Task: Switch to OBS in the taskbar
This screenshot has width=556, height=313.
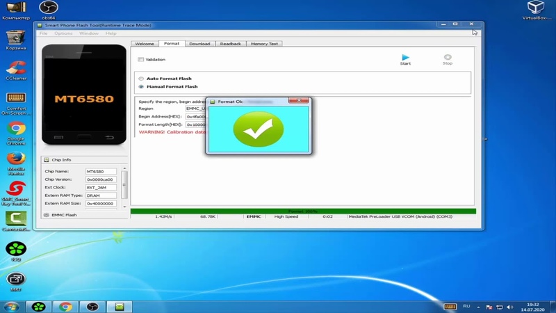Action: coord(92,307)
